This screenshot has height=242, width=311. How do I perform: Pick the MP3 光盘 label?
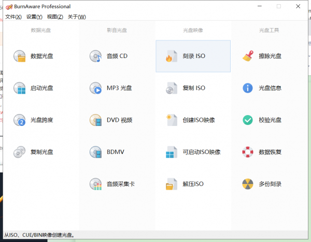click(119, 88)
